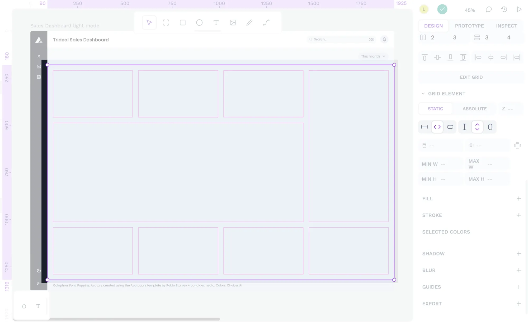Select the Line/Path tool in toolbar
Viewport: 528px width, 322px height.
click(266, 23)
